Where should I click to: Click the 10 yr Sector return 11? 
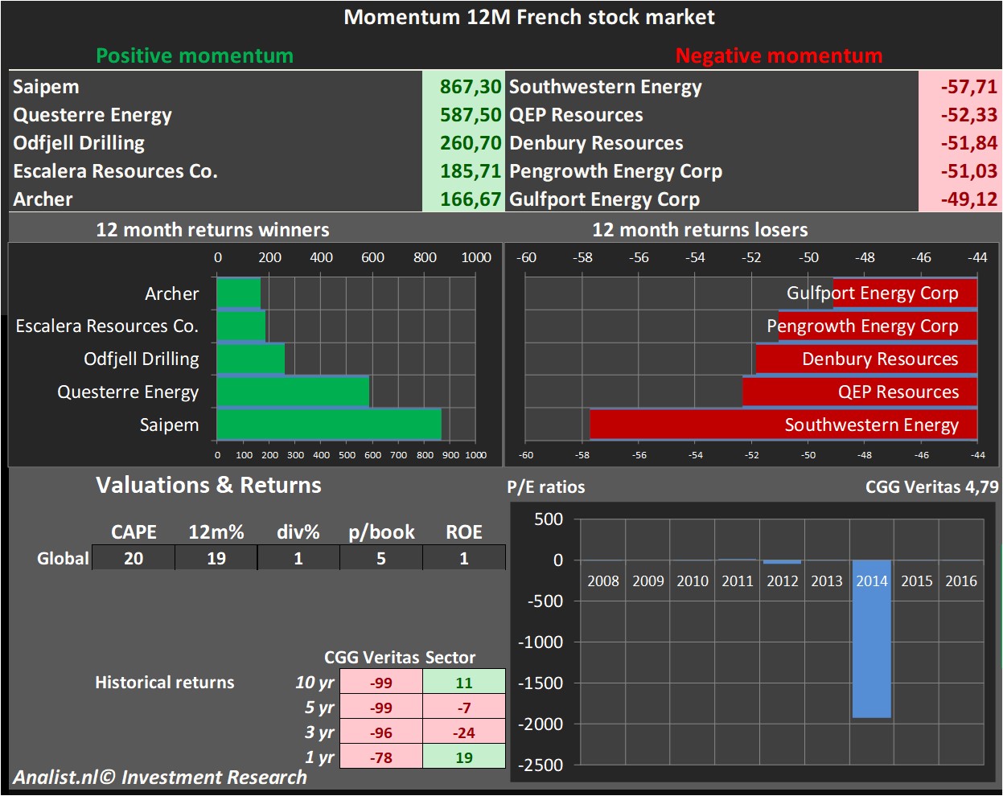point(464,683)
